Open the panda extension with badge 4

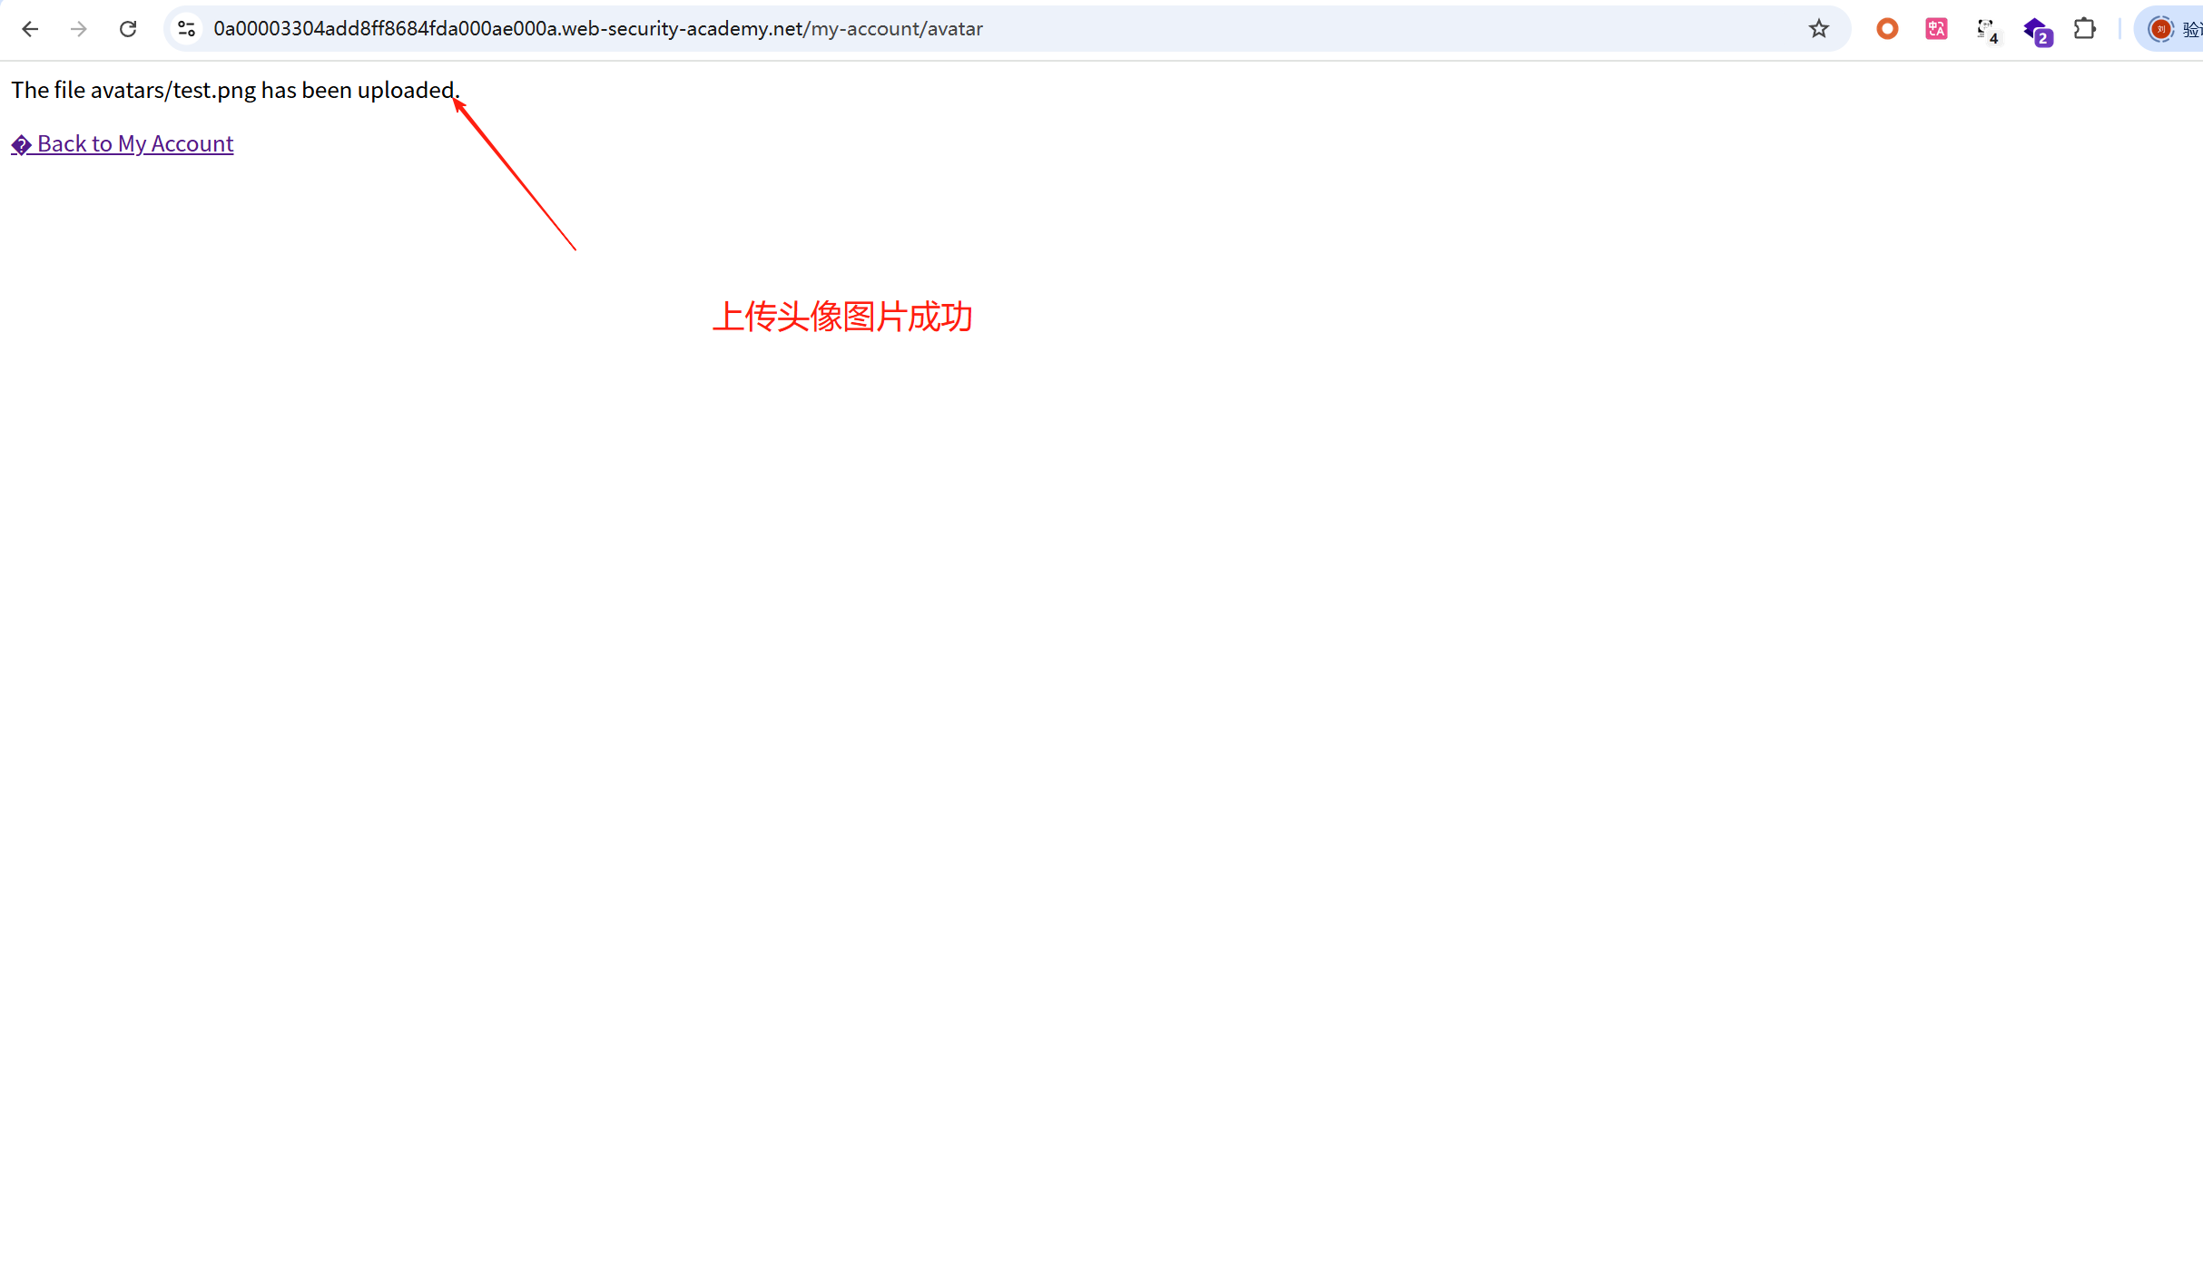tap(1986, 30)
